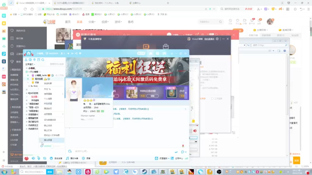The image size is (312, 175).
Task: Click the 搜索 button in taskbar search
Action: [50, 172]
